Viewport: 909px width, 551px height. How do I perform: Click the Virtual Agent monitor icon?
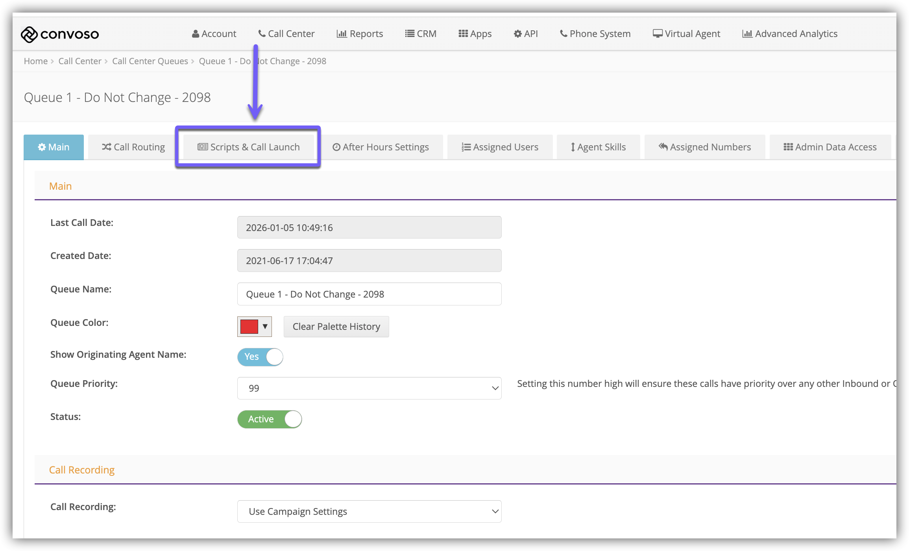point(657,34)
